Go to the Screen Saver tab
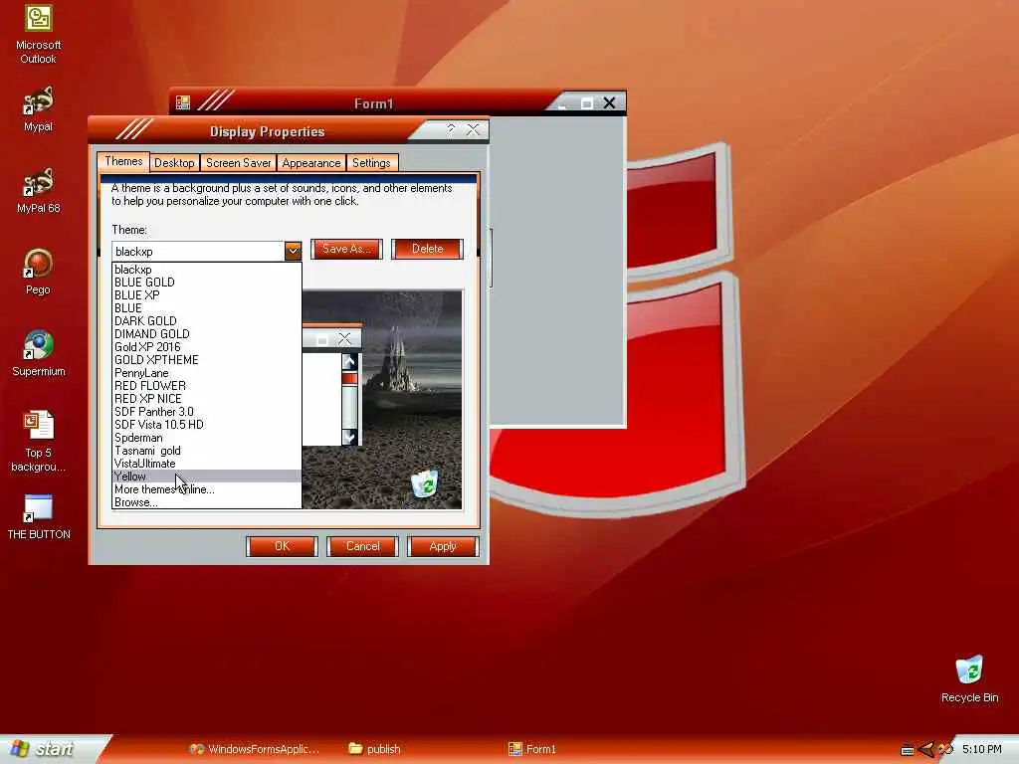The image size is (1019, 764). click(x=239, y=162)
